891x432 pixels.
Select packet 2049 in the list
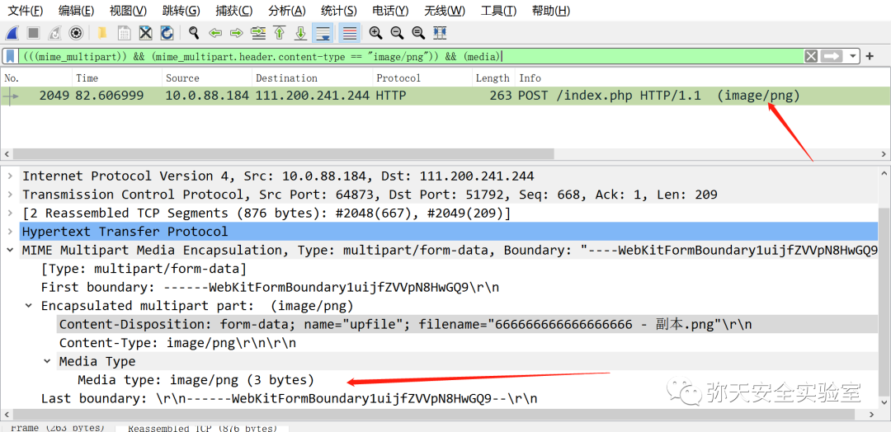point(445,96)
